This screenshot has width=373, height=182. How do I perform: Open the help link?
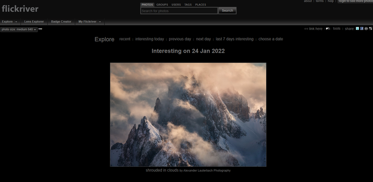(x=331, y=1)
